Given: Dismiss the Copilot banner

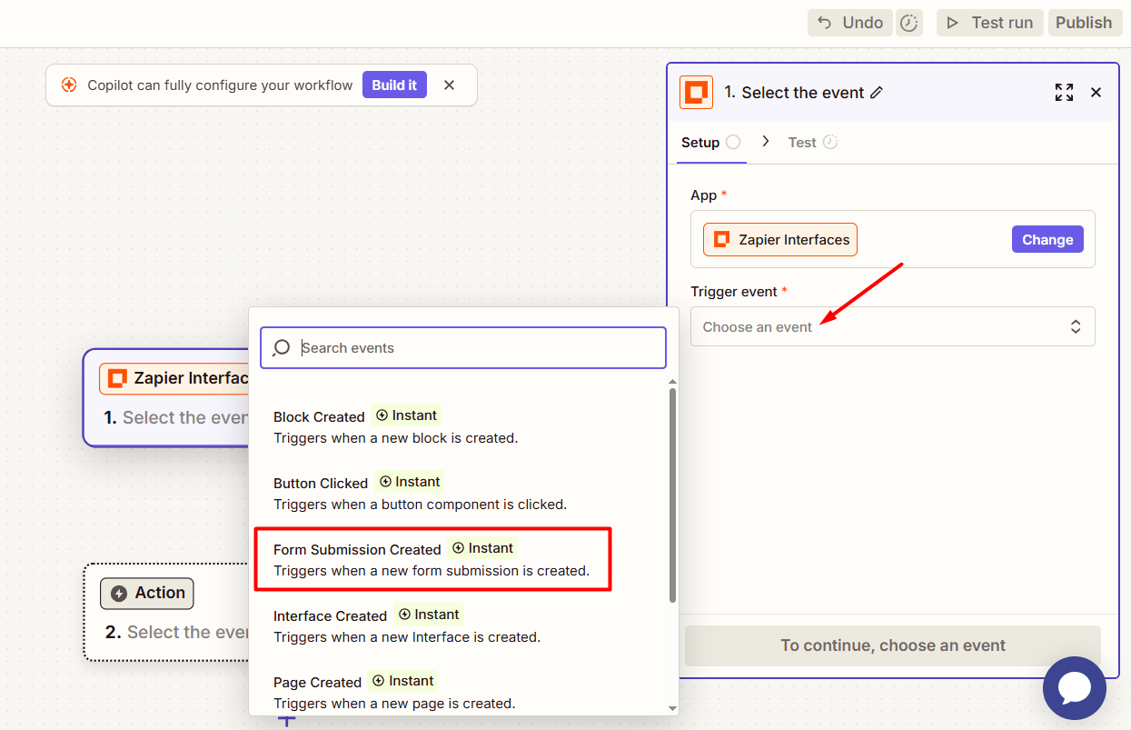Looking at the screenshot, I should pos(449,85).
